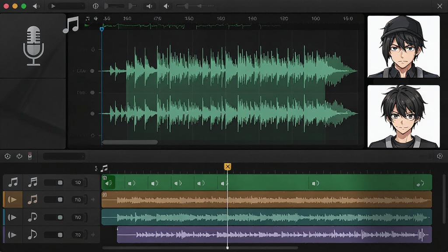Open the dark dropdown field above the track list
Viewport: 448px width, 252px height.
64,156
